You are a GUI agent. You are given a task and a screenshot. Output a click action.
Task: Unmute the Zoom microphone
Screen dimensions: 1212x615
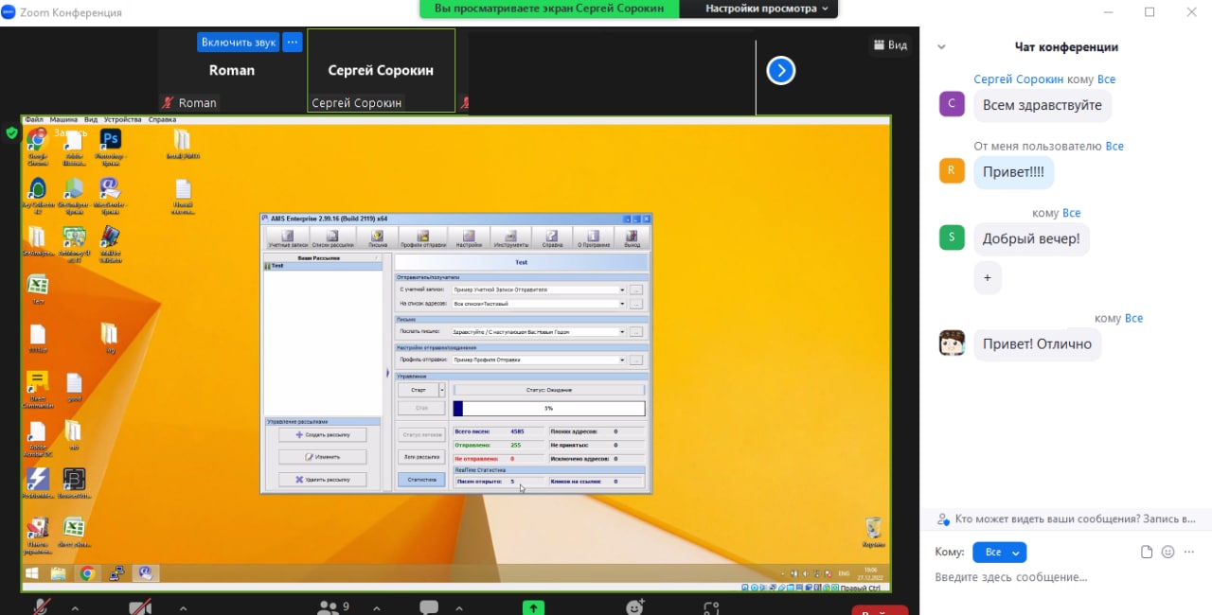click(42, 606)
